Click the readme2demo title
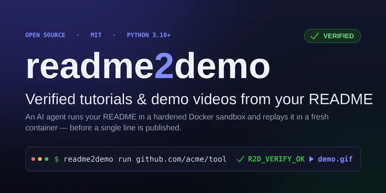Image resolution: width=386 pixels, height=193 pixels. tap(148, 66)
